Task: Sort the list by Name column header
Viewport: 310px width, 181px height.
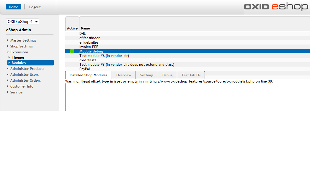Action: click(x=85, y=28)
